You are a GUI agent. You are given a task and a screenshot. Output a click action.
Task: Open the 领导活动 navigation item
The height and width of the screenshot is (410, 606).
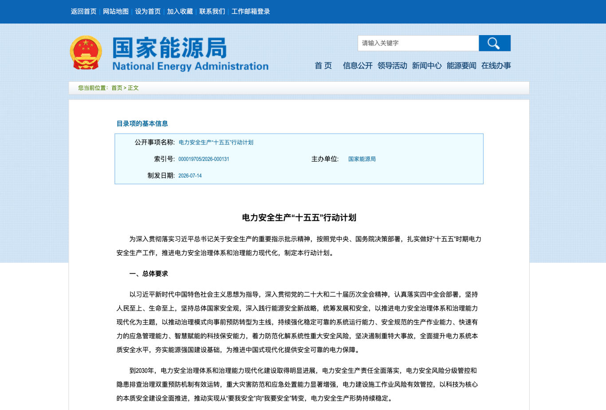[x=392, y=66]
